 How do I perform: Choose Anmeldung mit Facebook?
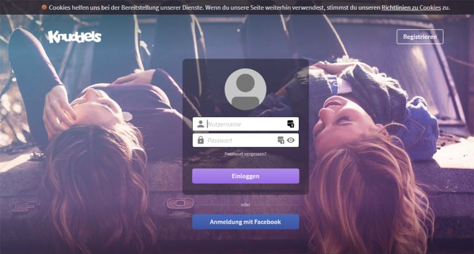[x=246, y=222]
